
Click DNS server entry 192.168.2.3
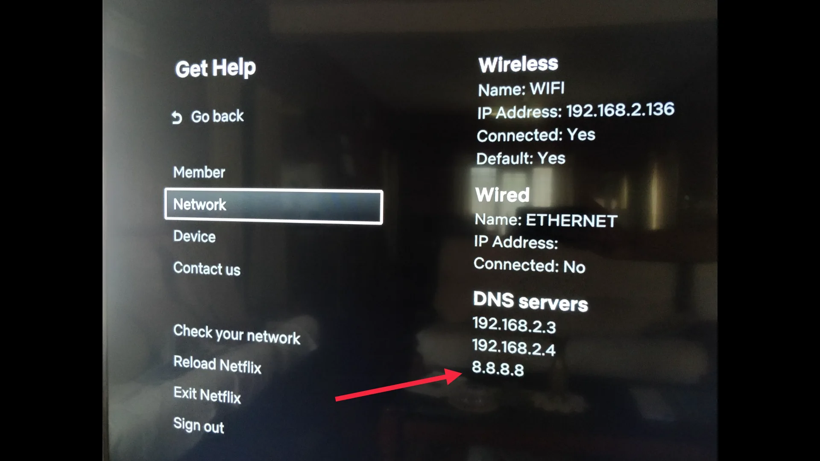point(514,325)
